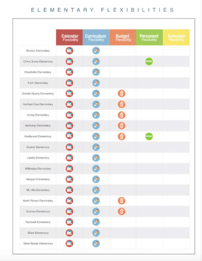Select the yellow Schedule Flexibility header
The width and height of the screenshot is (202, 261).
176,37
